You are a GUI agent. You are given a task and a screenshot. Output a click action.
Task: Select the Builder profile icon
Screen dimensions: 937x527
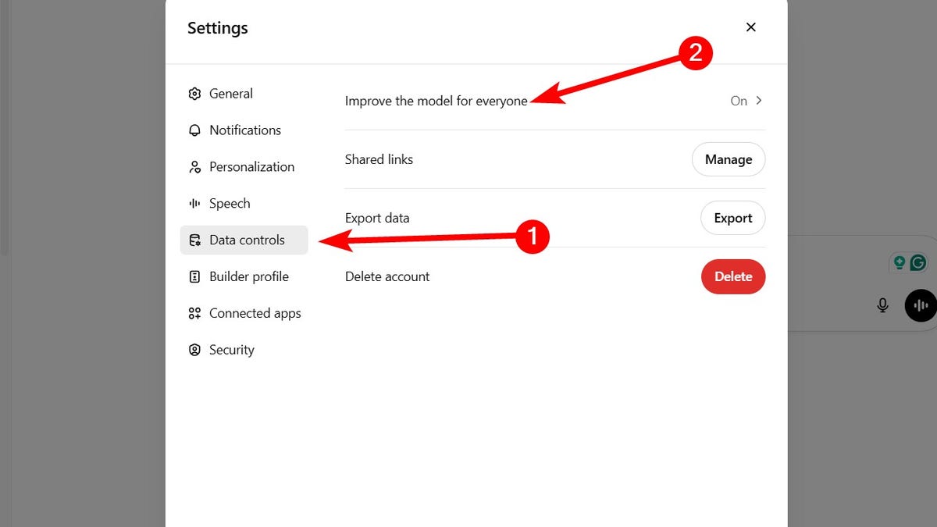(x=194, y=276)
